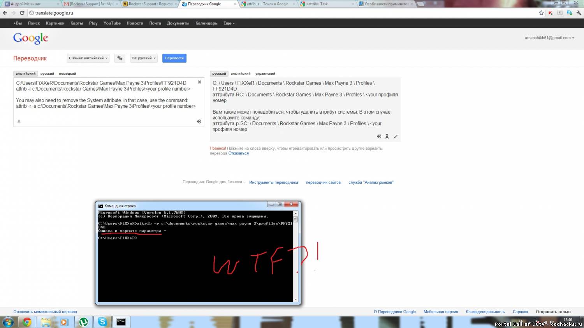Click 'Отправить отзыв' at page bottom

click(553, 312)
